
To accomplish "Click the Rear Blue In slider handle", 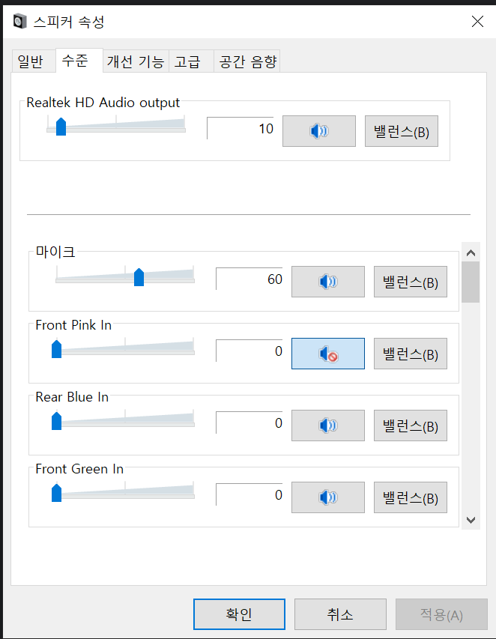I will (57, 421).
